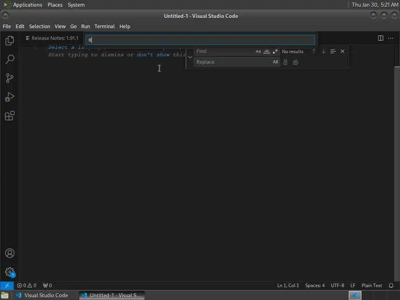Open the Run menu
This screenshot has width=400, height=300.
click(x=86, y=26)
